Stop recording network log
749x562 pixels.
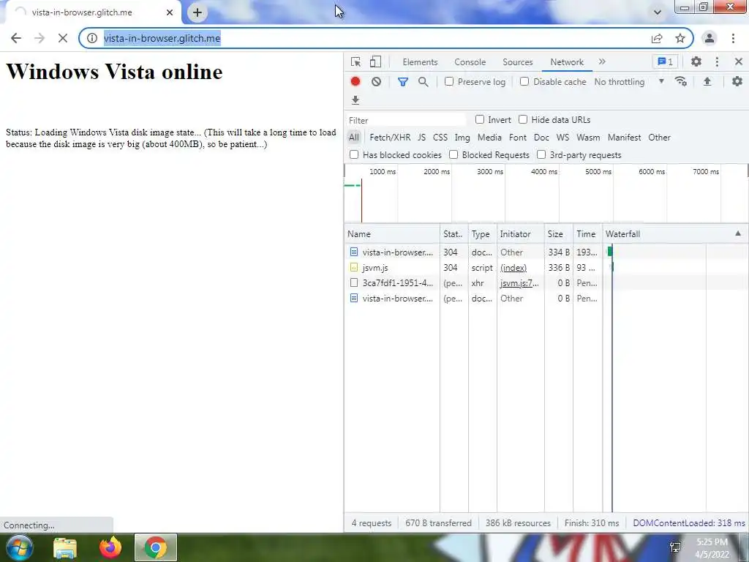click(355, 82)
